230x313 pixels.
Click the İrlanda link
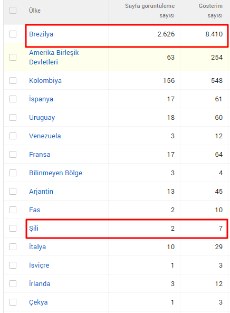tap(40, 283)
